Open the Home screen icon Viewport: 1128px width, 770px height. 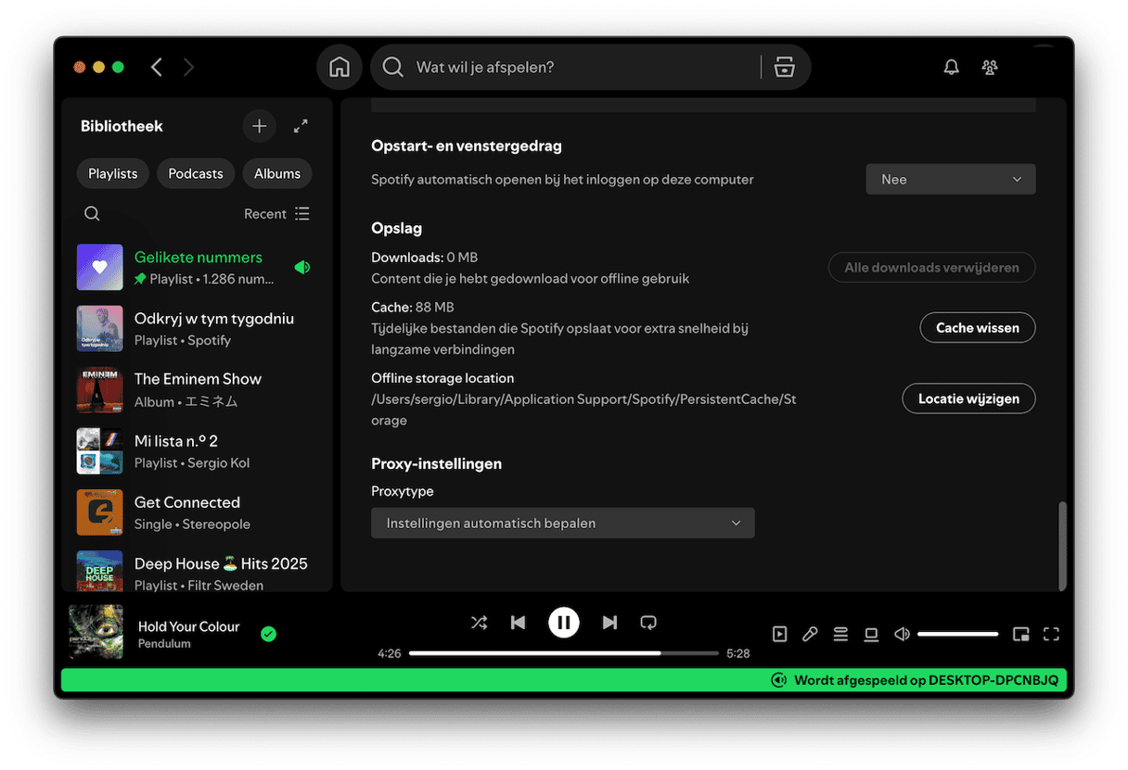[340, 67]
